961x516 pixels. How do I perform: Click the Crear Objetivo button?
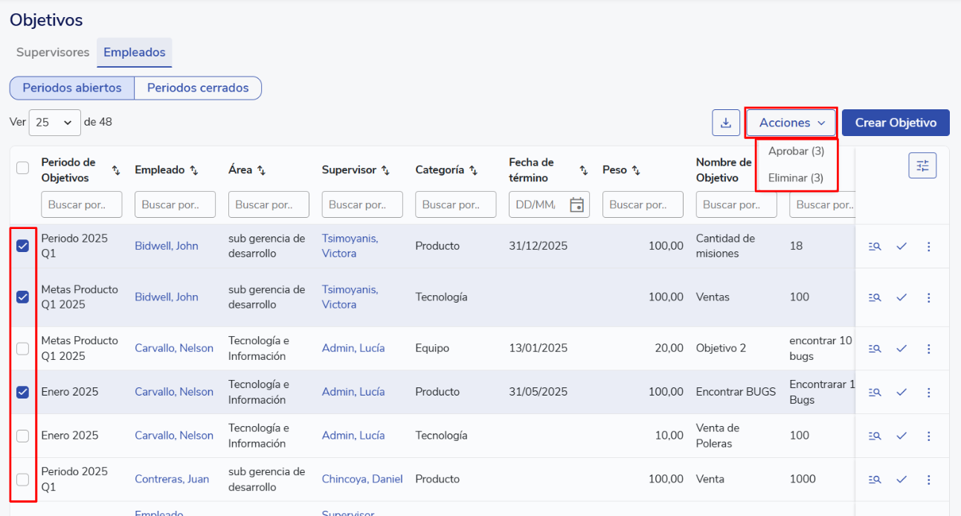(x=895, y=123)
